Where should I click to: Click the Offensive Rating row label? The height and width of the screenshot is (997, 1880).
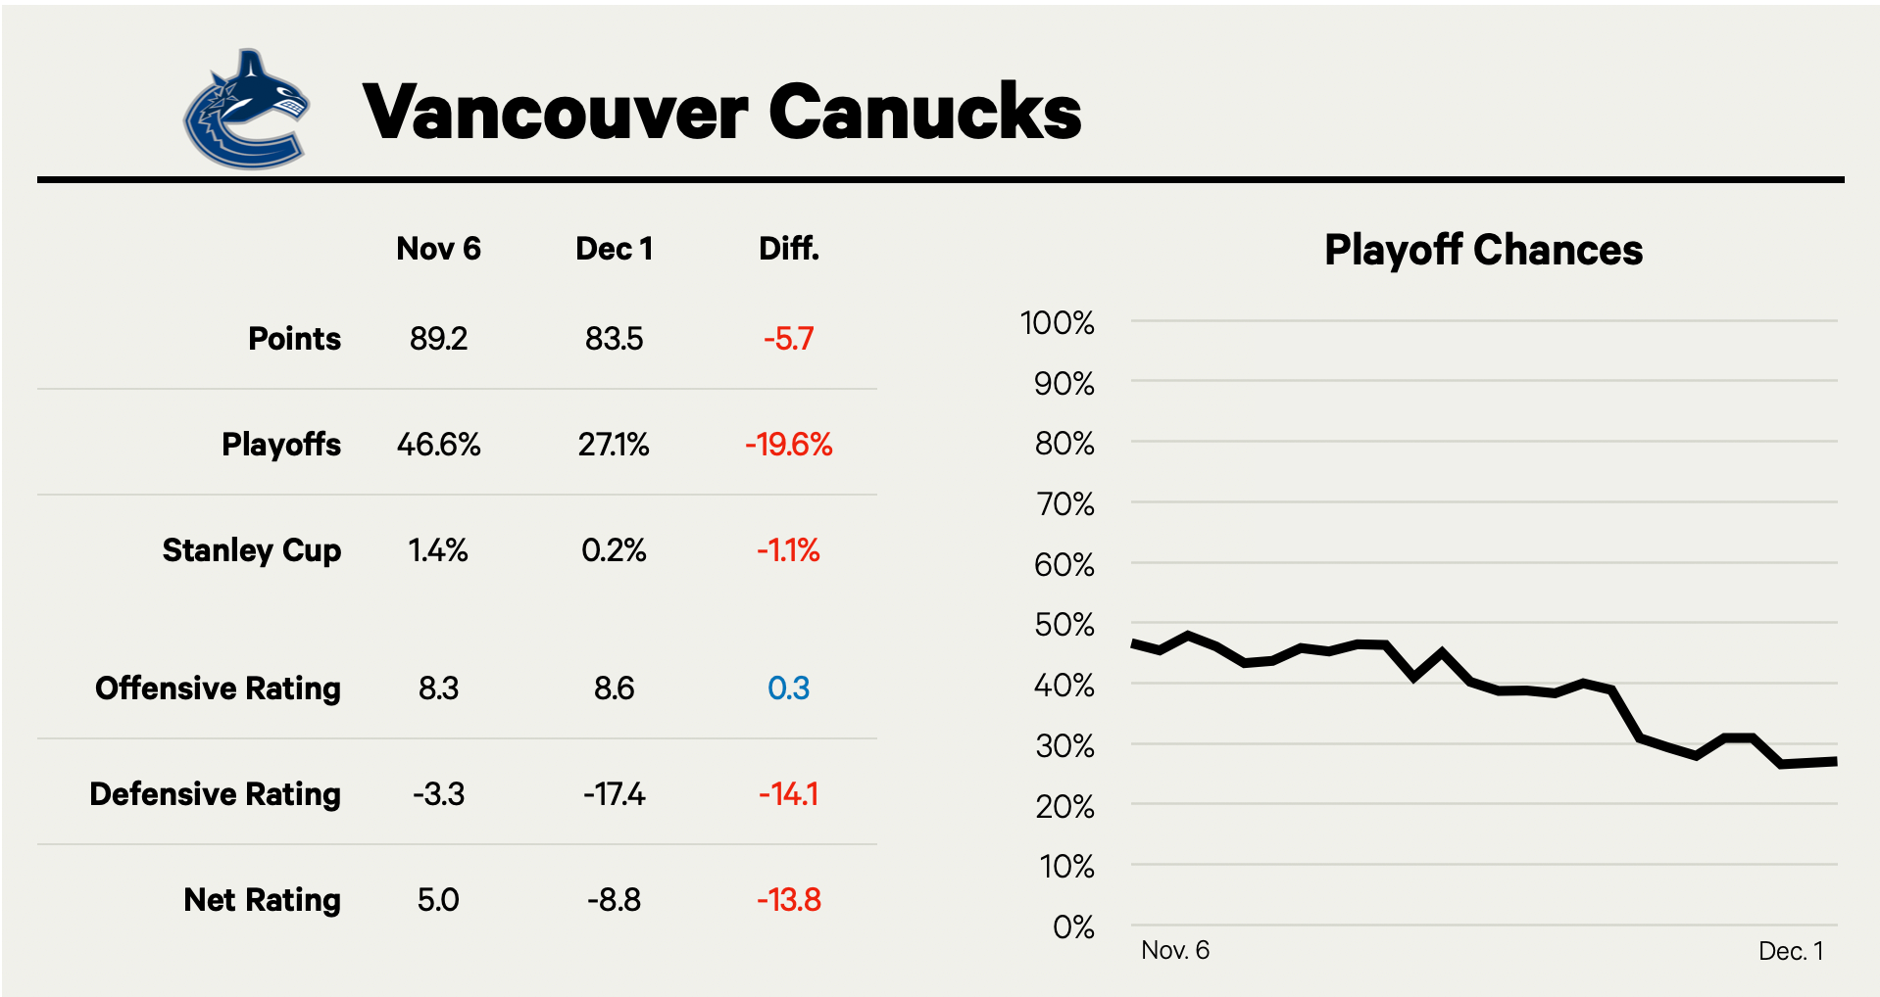pyautogui.click(x=218, y=688)
